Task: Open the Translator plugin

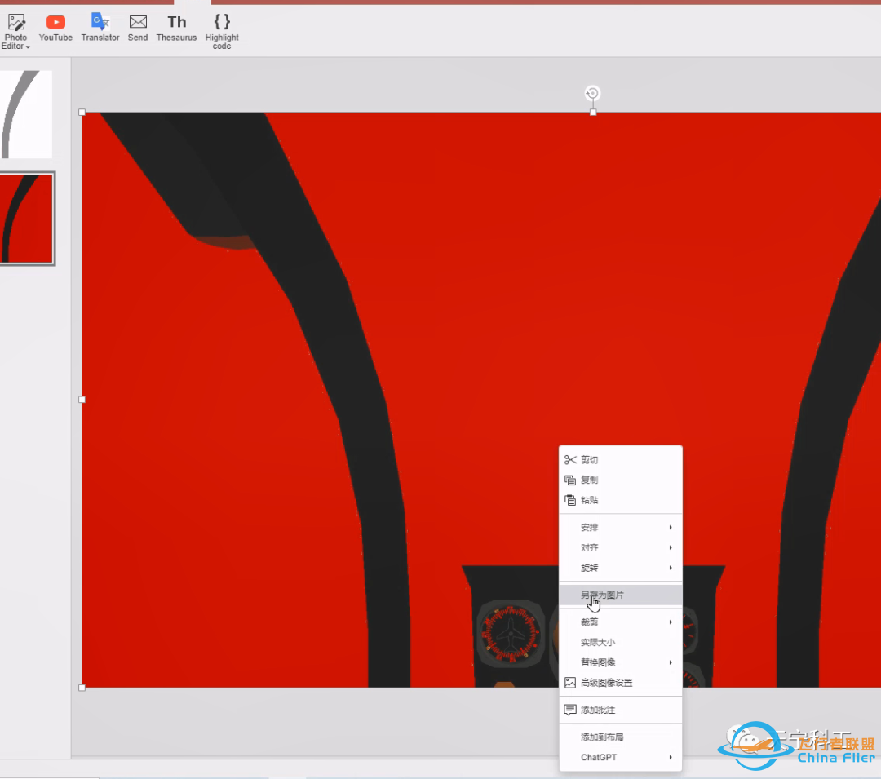Action: [x=100, y=28]
